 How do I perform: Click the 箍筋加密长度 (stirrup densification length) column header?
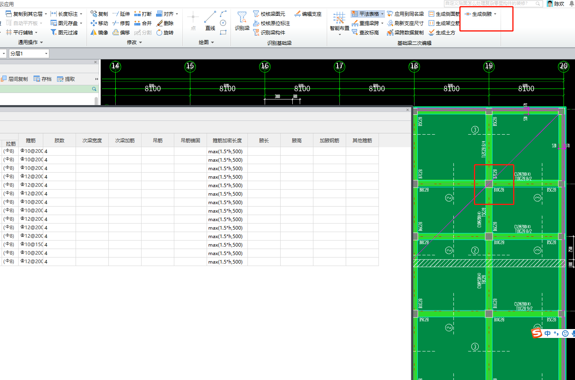point(227,140)
